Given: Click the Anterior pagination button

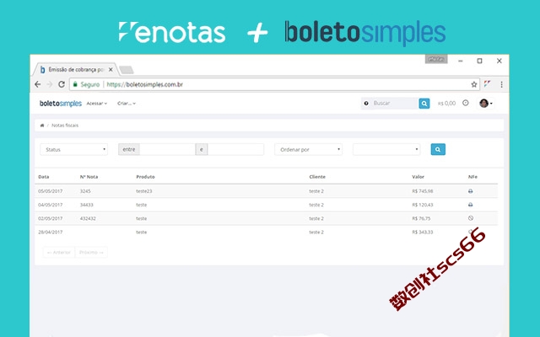Looking at the screenshot, I should coord(59,252).
